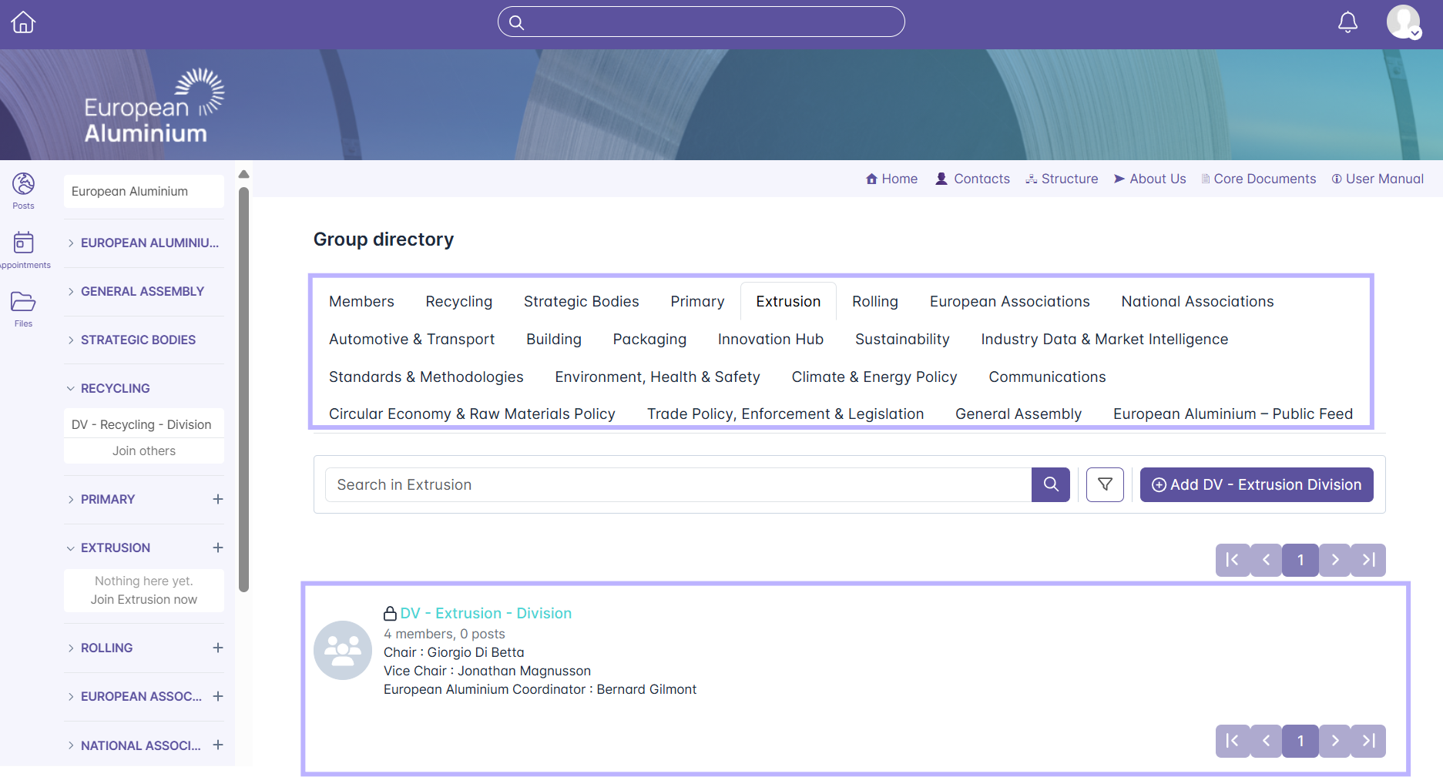Open the user profile avatar menu
1443x777 pixels.
click(x=1404, y=22)
